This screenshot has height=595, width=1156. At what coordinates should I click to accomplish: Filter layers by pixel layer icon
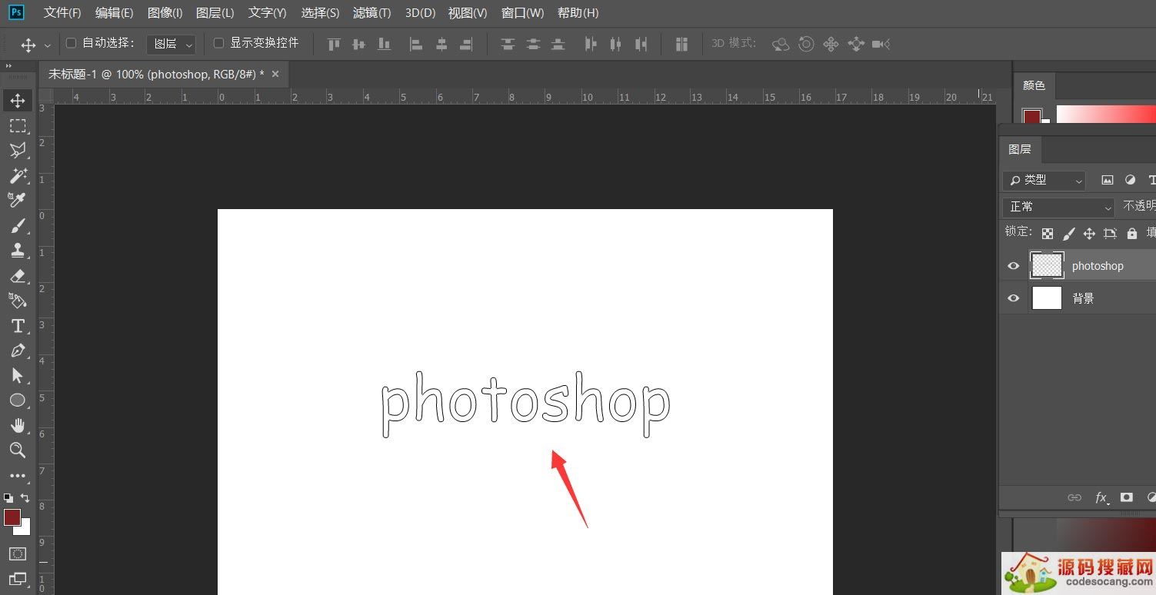coord(1108,180)
